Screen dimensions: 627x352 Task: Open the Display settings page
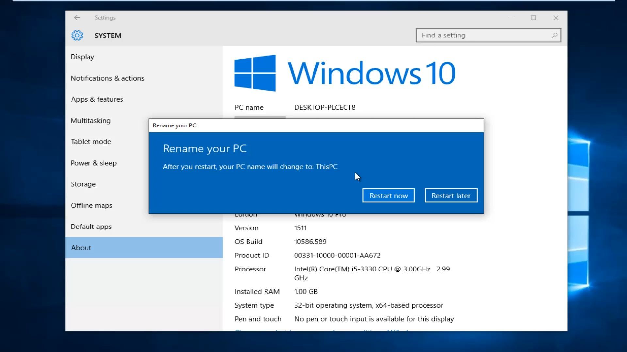(x=144, y=57)
